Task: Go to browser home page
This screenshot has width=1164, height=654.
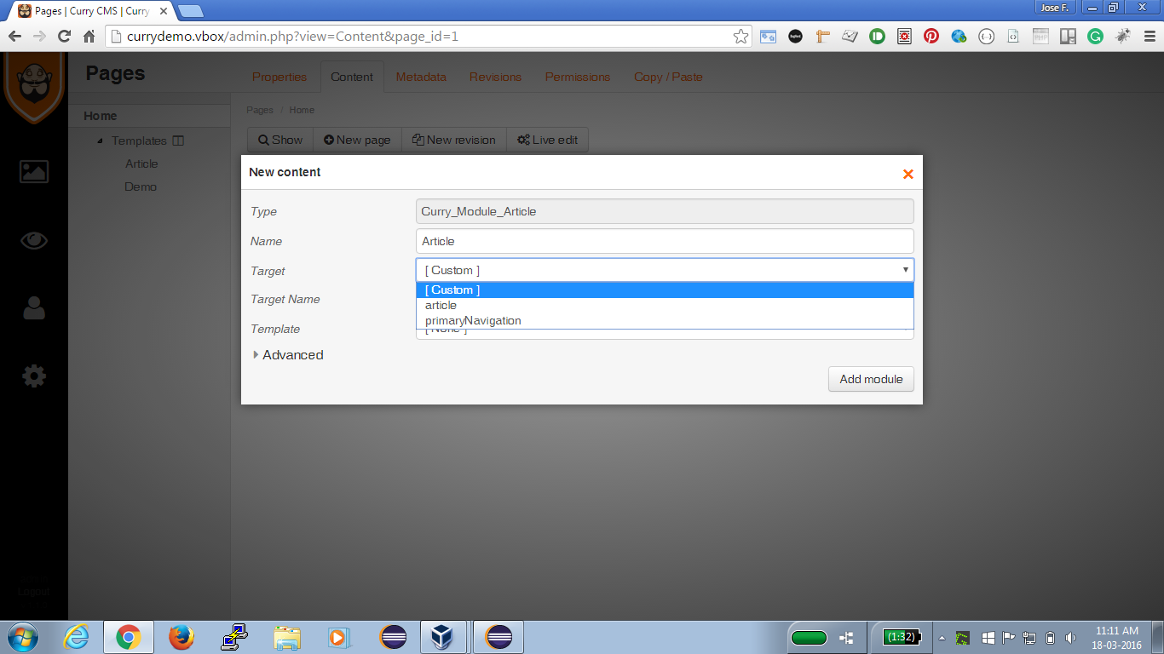Action: (x=89, y=37)
